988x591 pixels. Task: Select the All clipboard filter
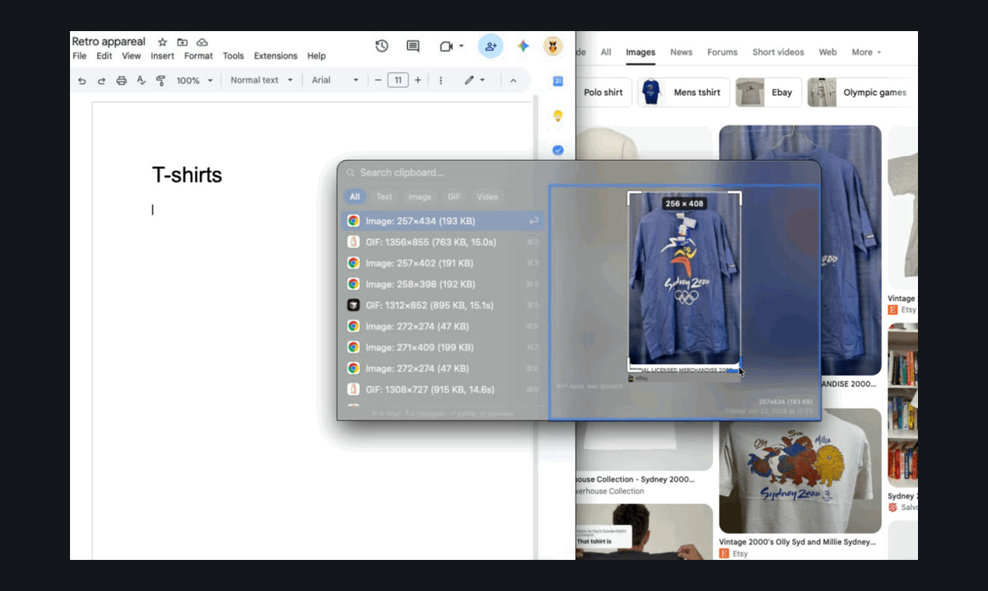[x=355, y=197]
